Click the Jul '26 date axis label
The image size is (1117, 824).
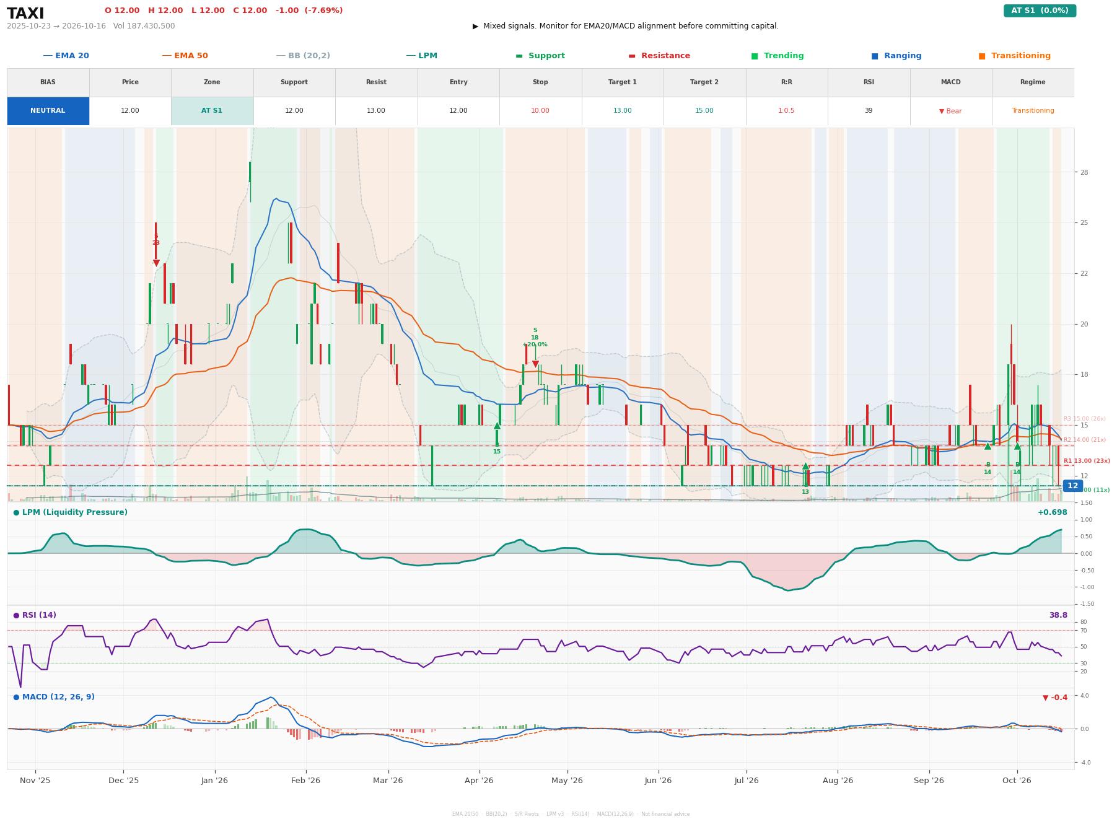(x=747, y=781)
